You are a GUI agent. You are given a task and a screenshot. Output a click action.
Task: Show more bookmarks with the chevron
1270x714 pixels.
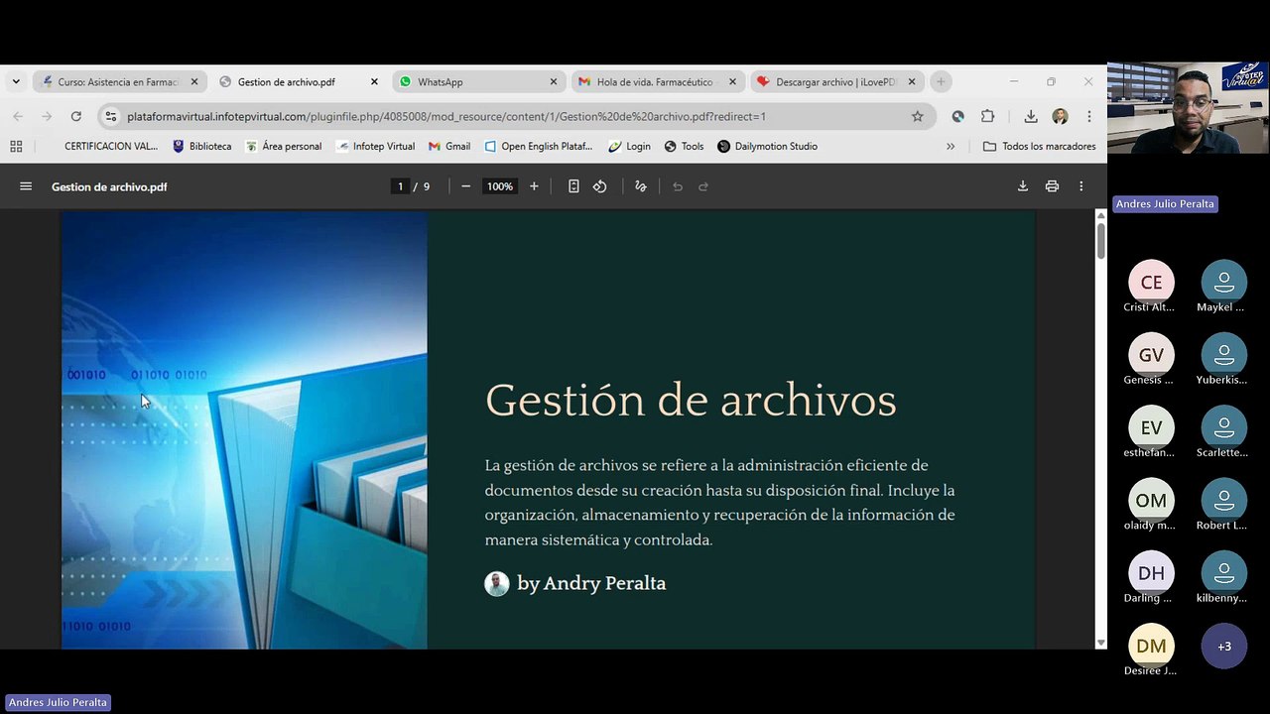pyautogui.click(x=951, y=146)
